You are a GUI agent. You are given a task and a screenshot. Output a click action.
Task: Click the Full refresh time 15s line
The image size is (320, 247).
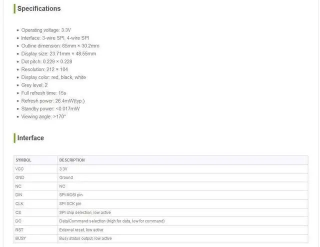(43, 93)
